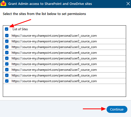
Task: Click the application logo in title bar
Action: tap(3, 3)
